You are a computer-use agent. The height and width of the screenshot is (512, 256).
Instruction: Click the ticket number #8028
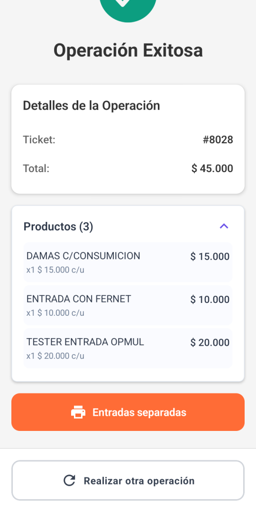(218, 140)
